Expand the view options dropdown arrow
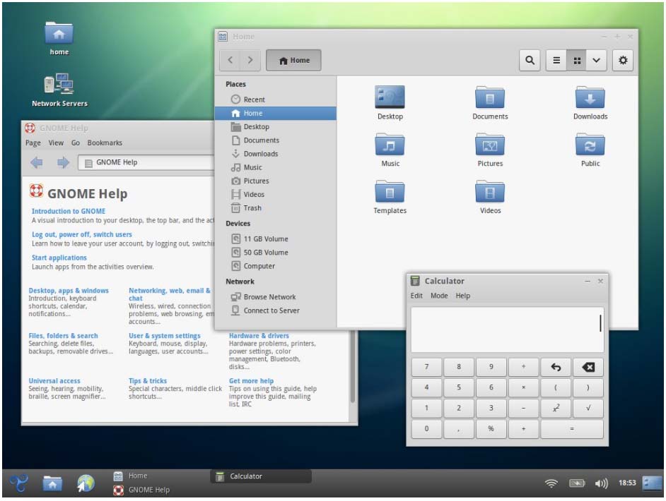The height and width of the screenshot is (501, 666). 596,60
